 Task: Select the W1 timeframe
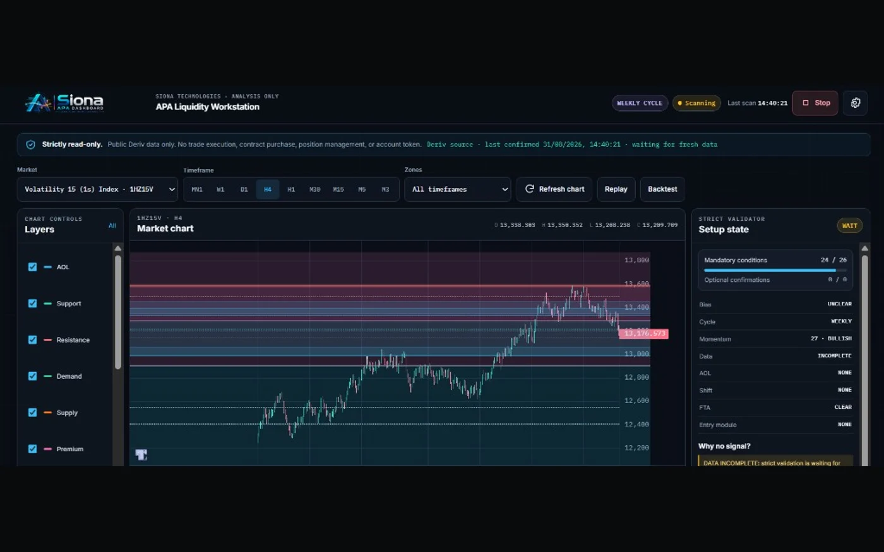[220, 189]
